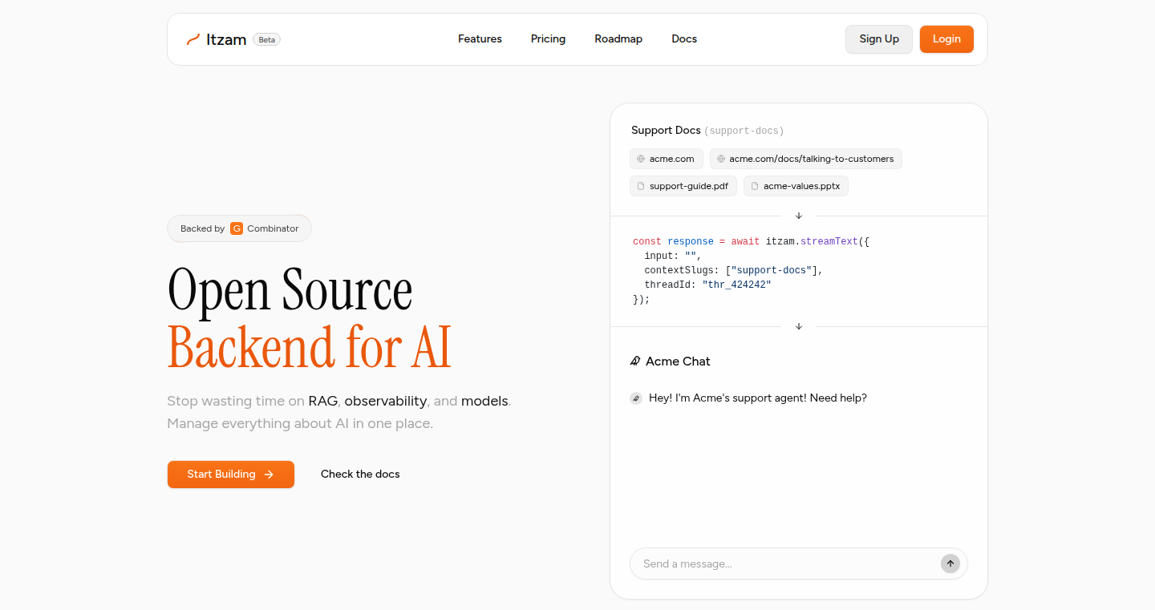Click the Open Source headline

click(x=290, y=290)
